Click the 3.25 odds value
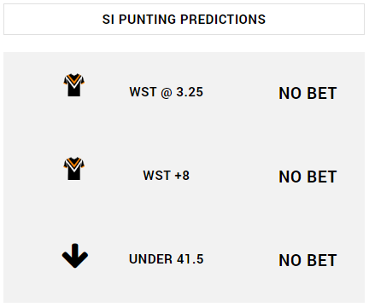 pos(190,92)
